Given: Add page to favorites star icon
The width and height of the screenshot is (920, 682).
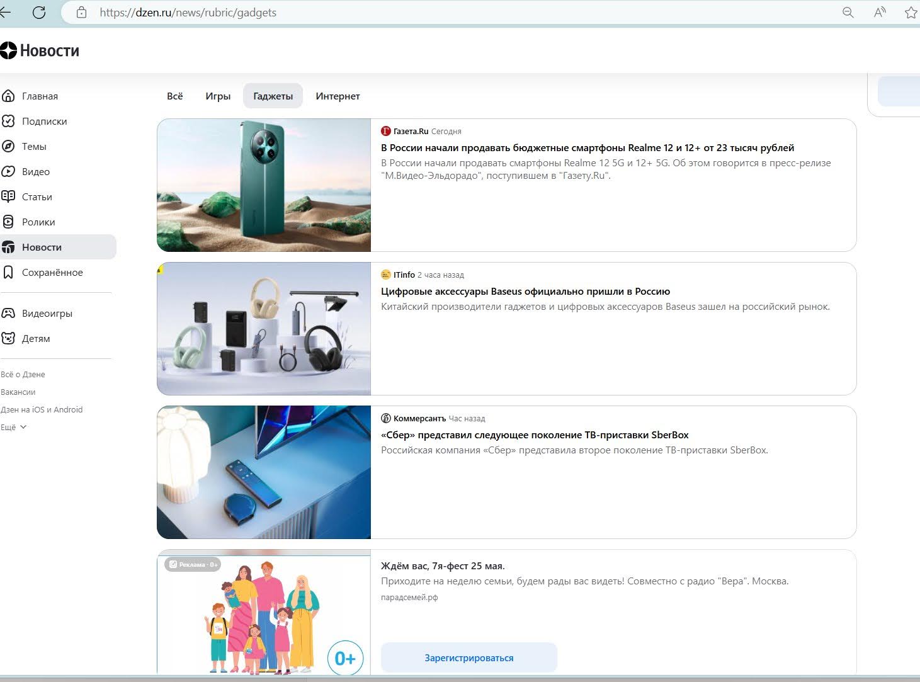Looking at the screenshot, I should (911, 12).
